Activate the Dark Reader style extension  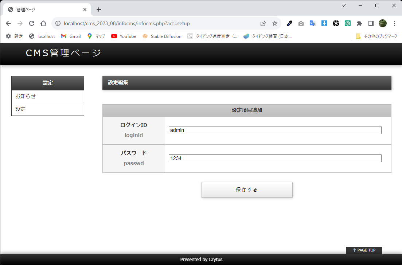click(x=371, y=23)
